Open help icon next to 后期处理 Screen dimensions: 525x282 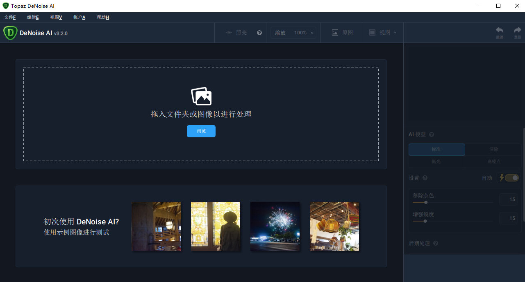[x=436, y=243]
